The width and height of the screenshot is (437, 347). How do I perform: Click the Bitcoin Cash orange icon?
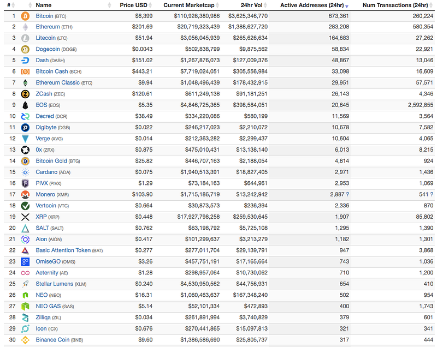tap(25, 72)
